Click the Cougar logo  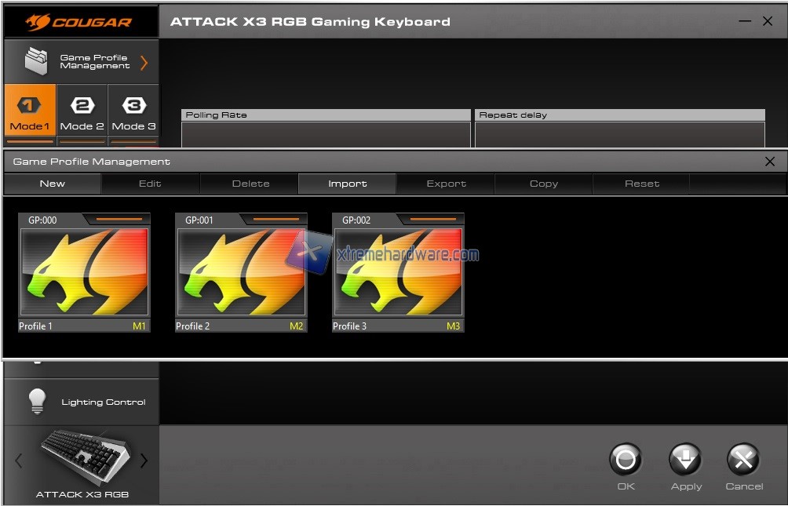point(78,21)
